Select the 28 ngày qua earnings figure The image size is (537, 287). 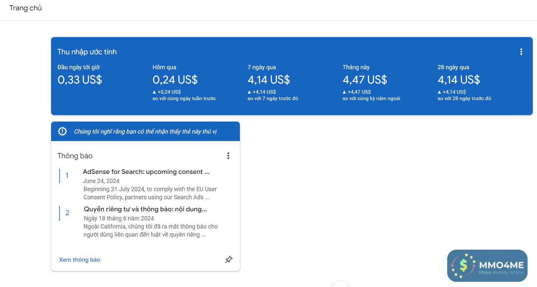coord(459,80)
